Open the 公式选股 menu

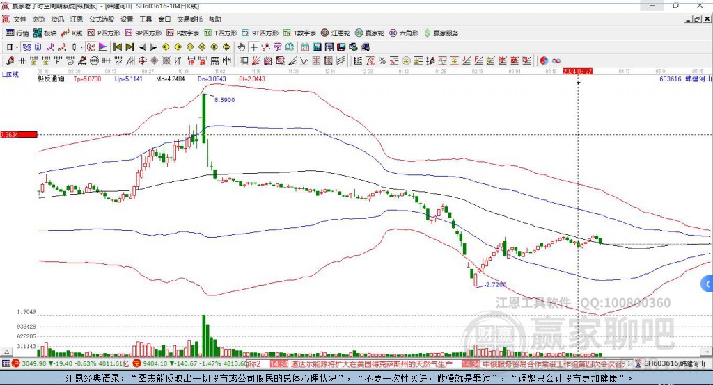[102, 19]
